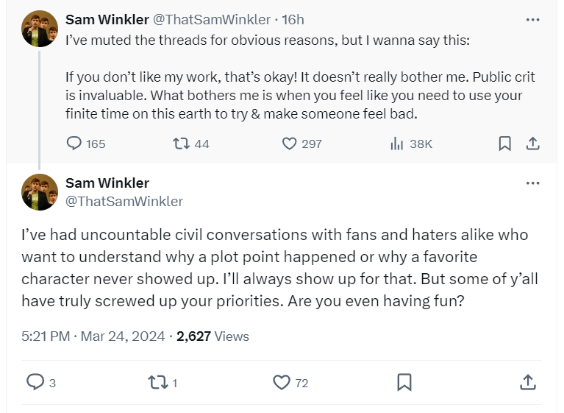Click the 16h timestamp on first tweet

coord(293,19)
